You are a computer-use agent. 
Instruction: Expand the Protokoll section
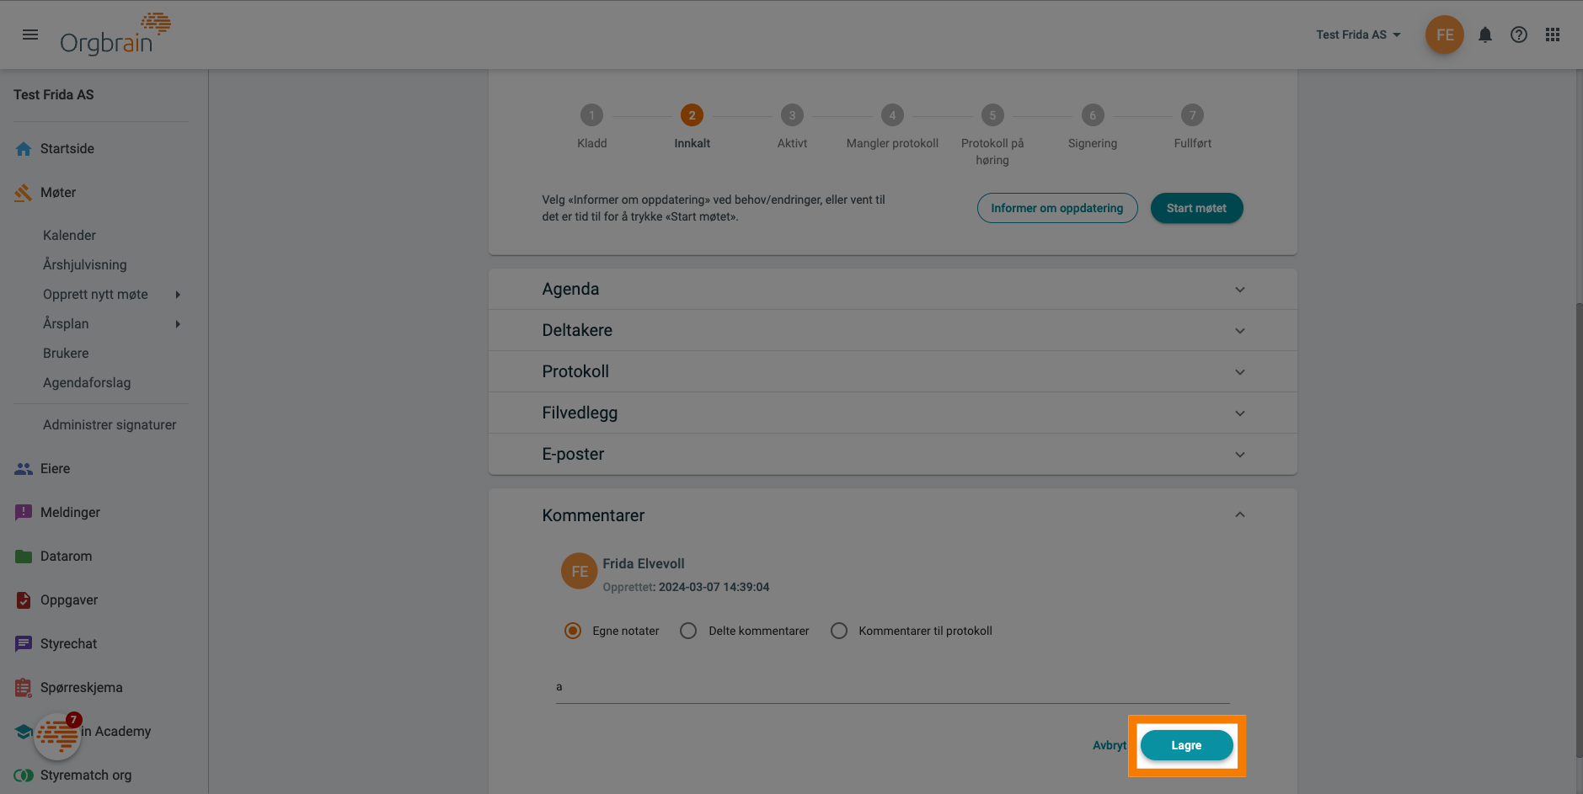coord(893,372)
